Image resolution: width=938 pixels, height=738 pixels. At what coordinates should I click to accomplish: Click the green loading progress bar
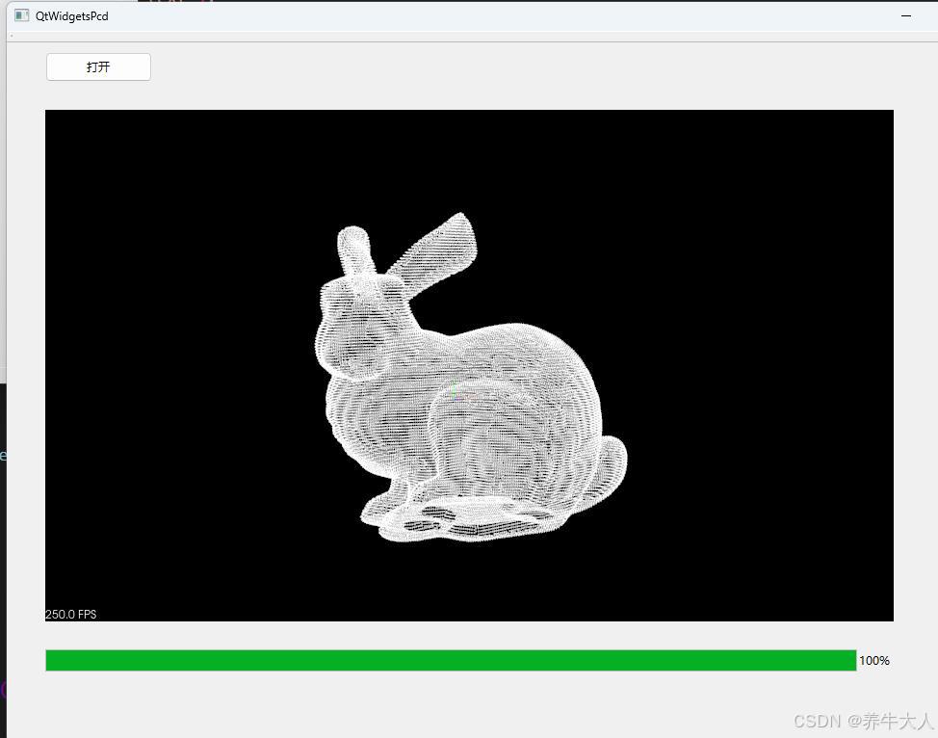[x=451, y=660]
